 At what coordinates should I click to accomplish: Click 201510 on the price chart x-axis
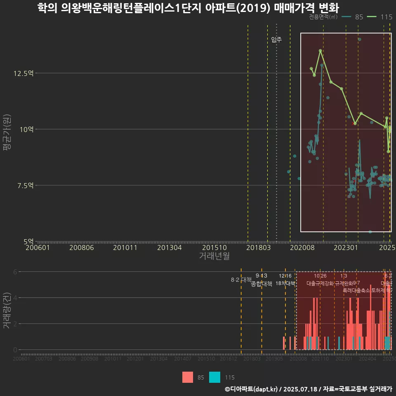tap(214, 247)
